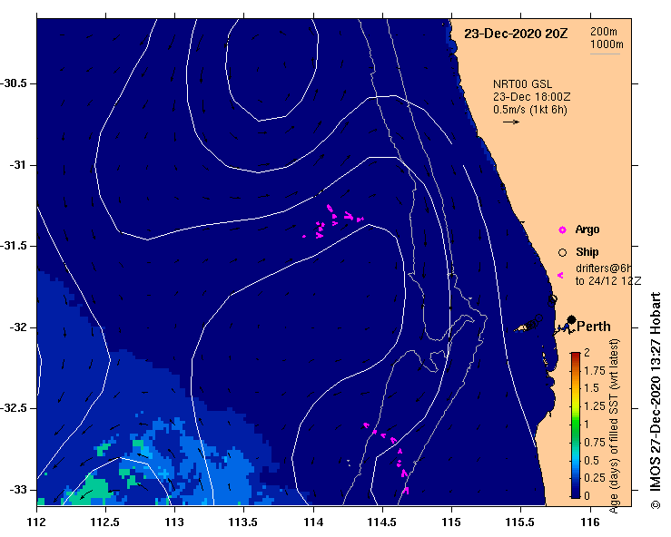This screenshot has height=537, width=671.
Task: Click the Age (days) of filled SST label
Action: click(x=615, y=426)
